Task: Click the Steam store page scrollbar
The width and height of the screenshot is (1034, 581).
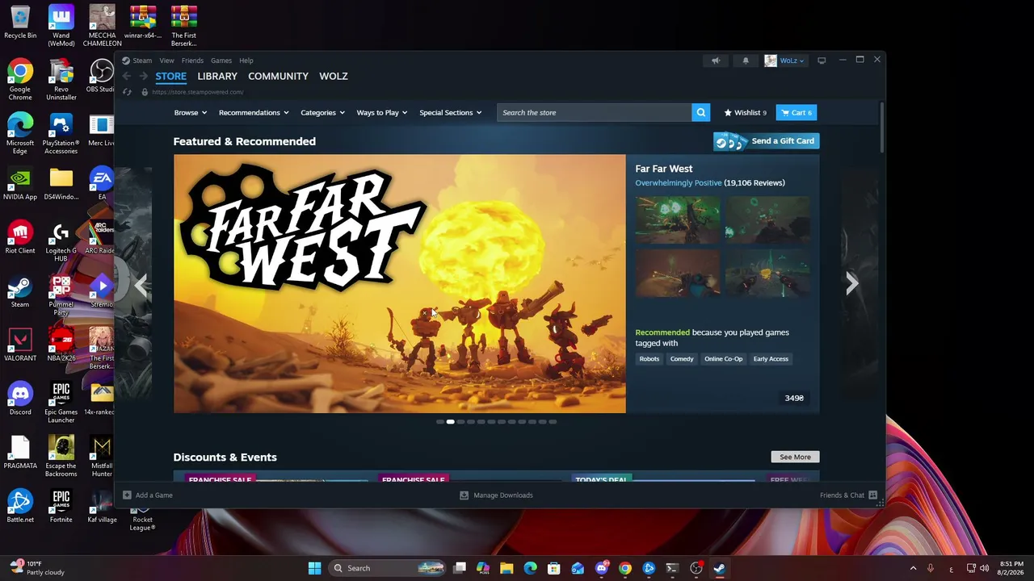Action: (x=881, y=126)
